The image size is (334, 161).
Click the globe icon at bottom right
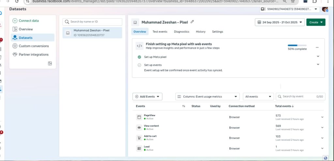[x=325, y=158]
